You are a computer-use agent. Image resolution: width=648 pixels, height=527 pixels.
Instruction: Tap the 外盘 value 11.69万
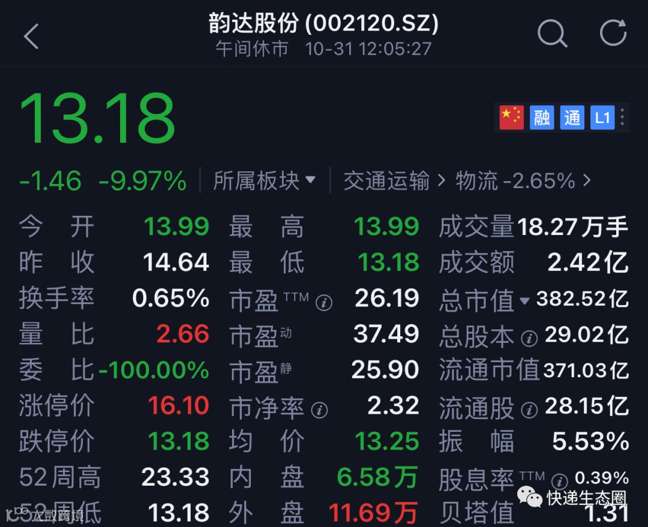click(x=373, y=513)
